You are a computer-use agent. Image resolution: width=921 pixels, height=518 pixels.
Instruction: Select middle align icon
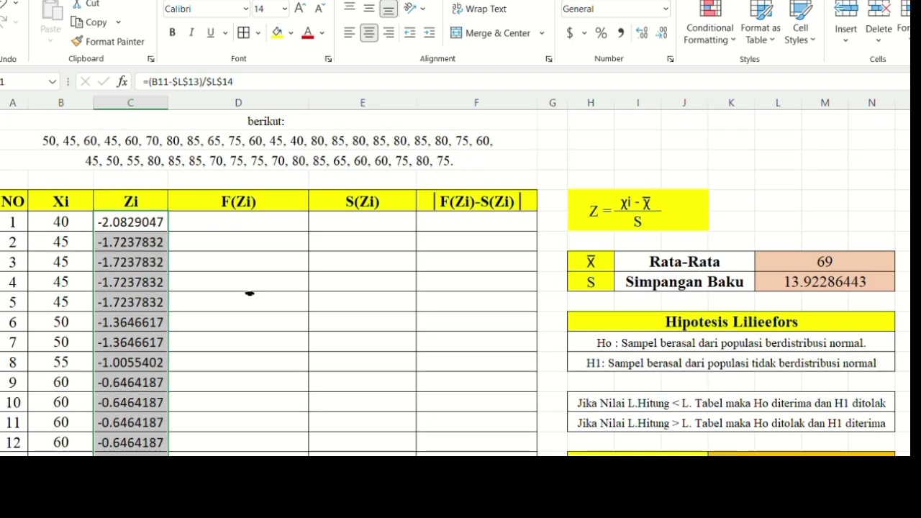(369, 9)
